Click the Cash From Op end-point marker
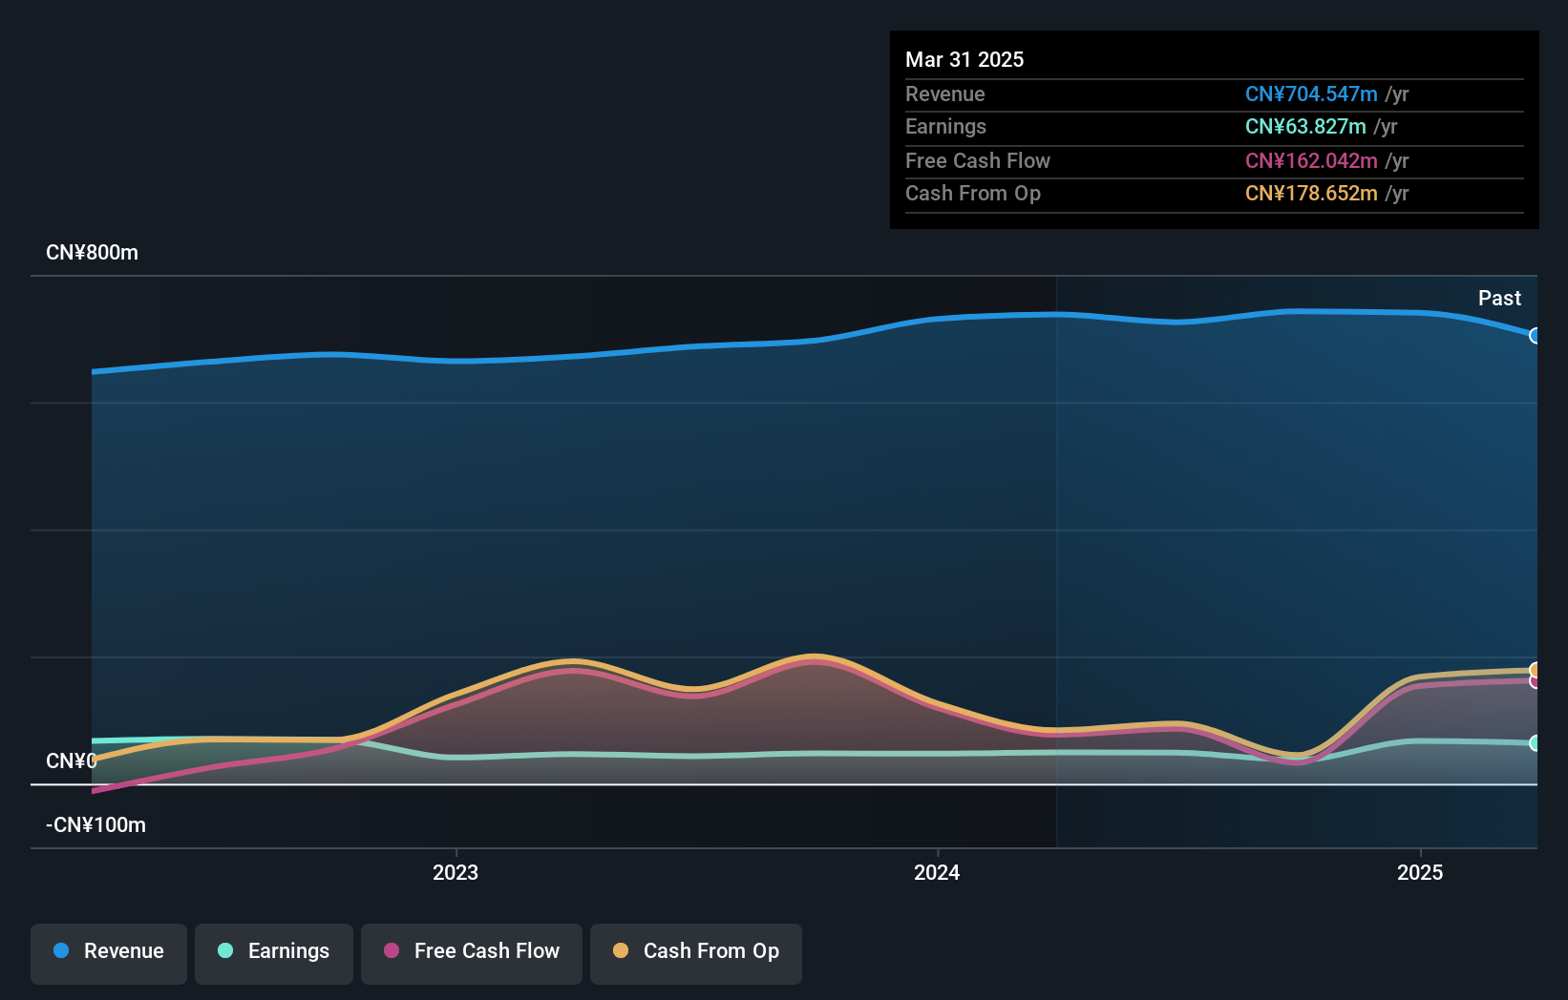 1536,670
